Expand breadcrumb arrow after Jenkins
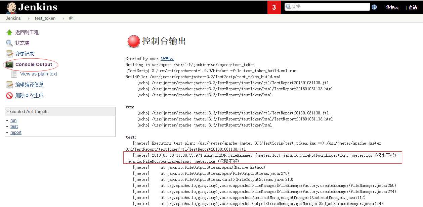 [x=29, y=18]
